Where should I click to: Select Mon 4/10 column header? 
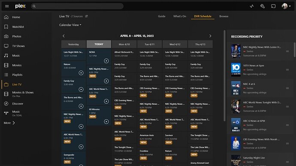click(124, 44)
